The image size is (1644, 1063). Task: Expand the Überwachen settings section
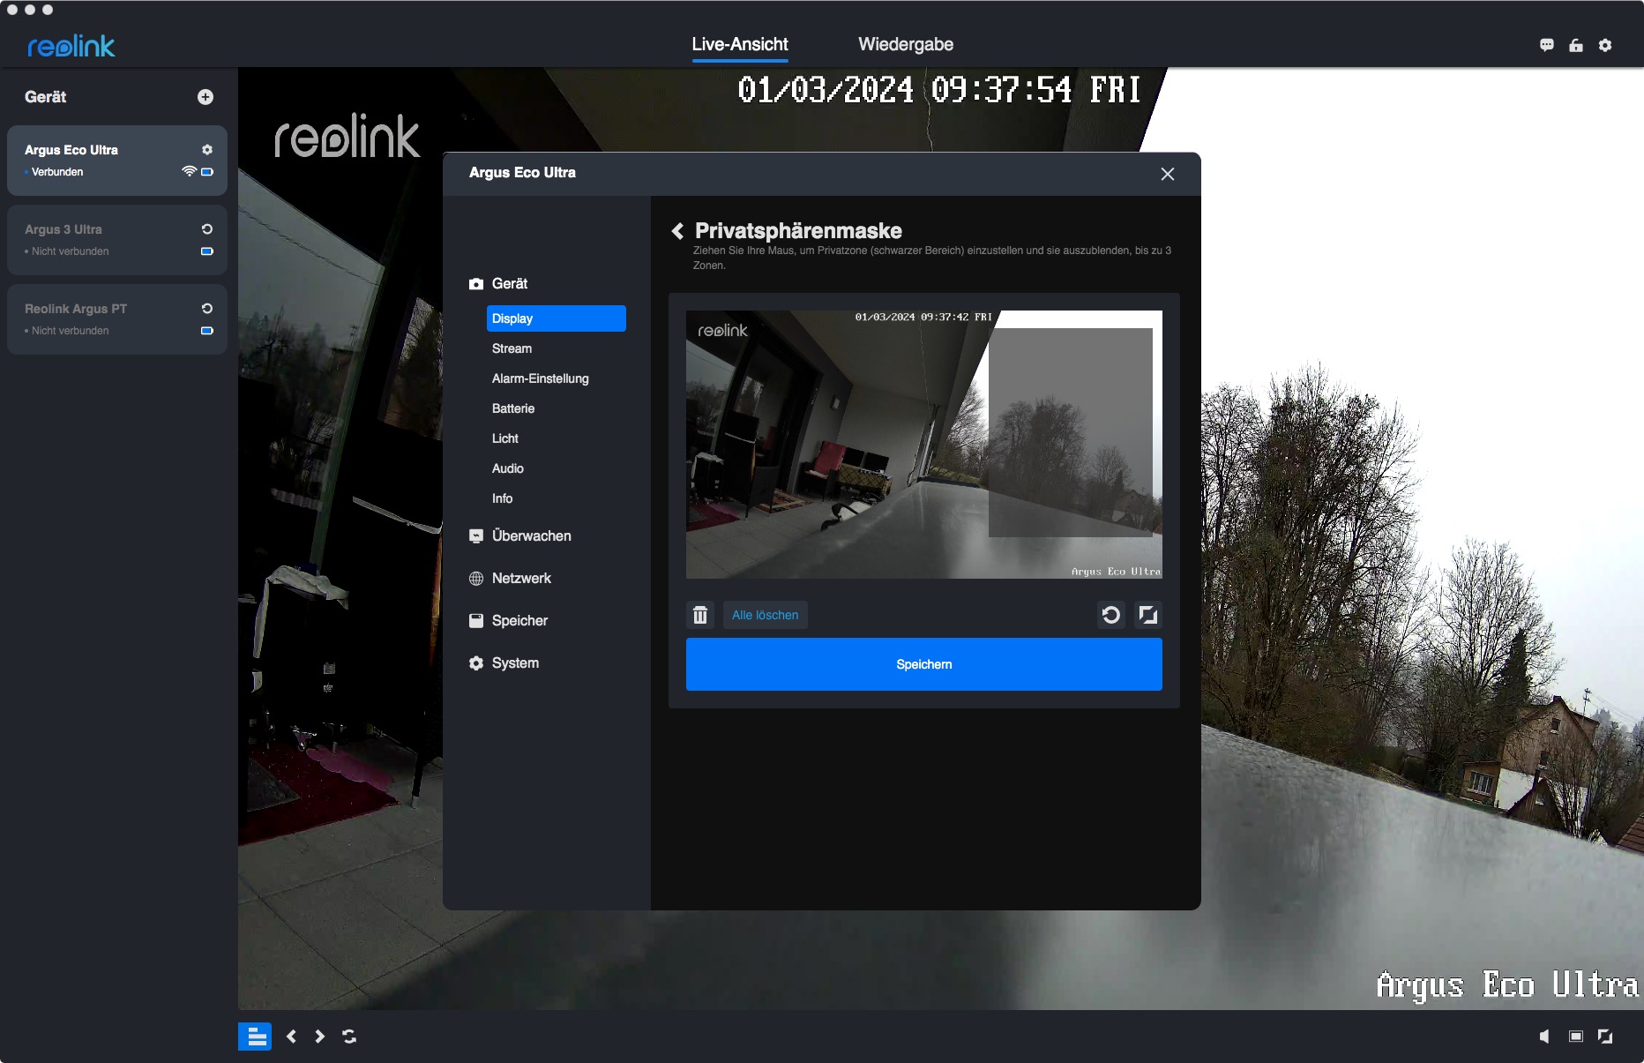coord(531,536)
